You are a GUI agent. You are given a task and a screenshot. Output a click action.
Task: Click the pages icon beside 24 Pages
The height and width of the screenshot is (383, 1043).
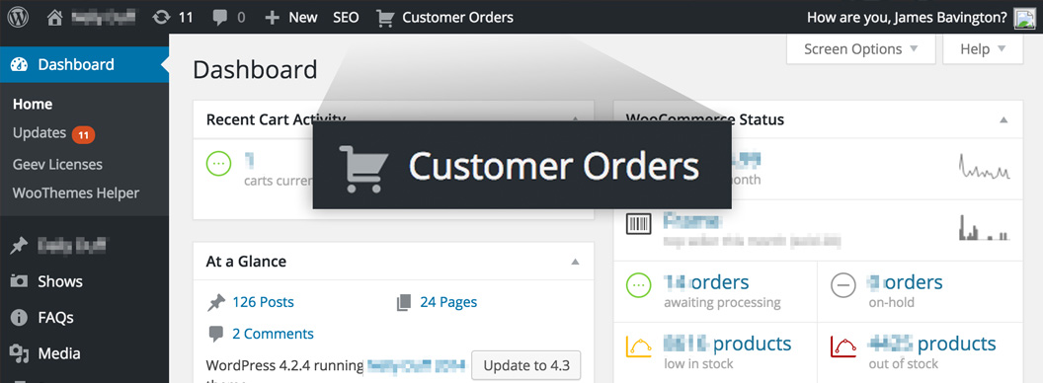[404, 303]
